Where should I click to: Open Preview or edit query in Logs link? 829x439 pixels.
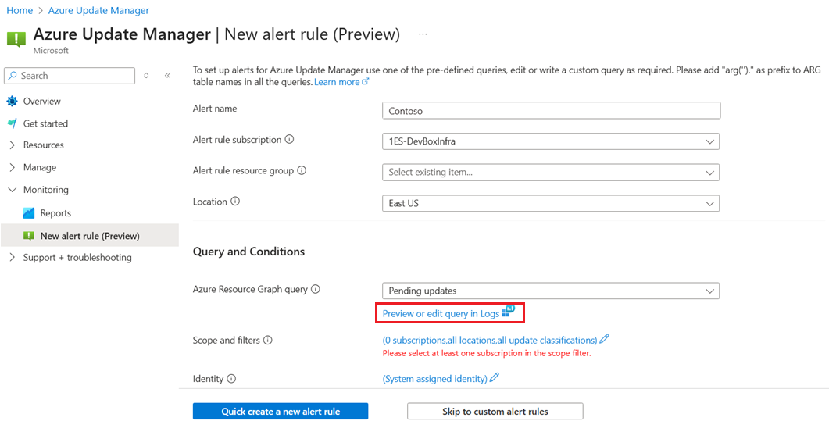point(441,314)
